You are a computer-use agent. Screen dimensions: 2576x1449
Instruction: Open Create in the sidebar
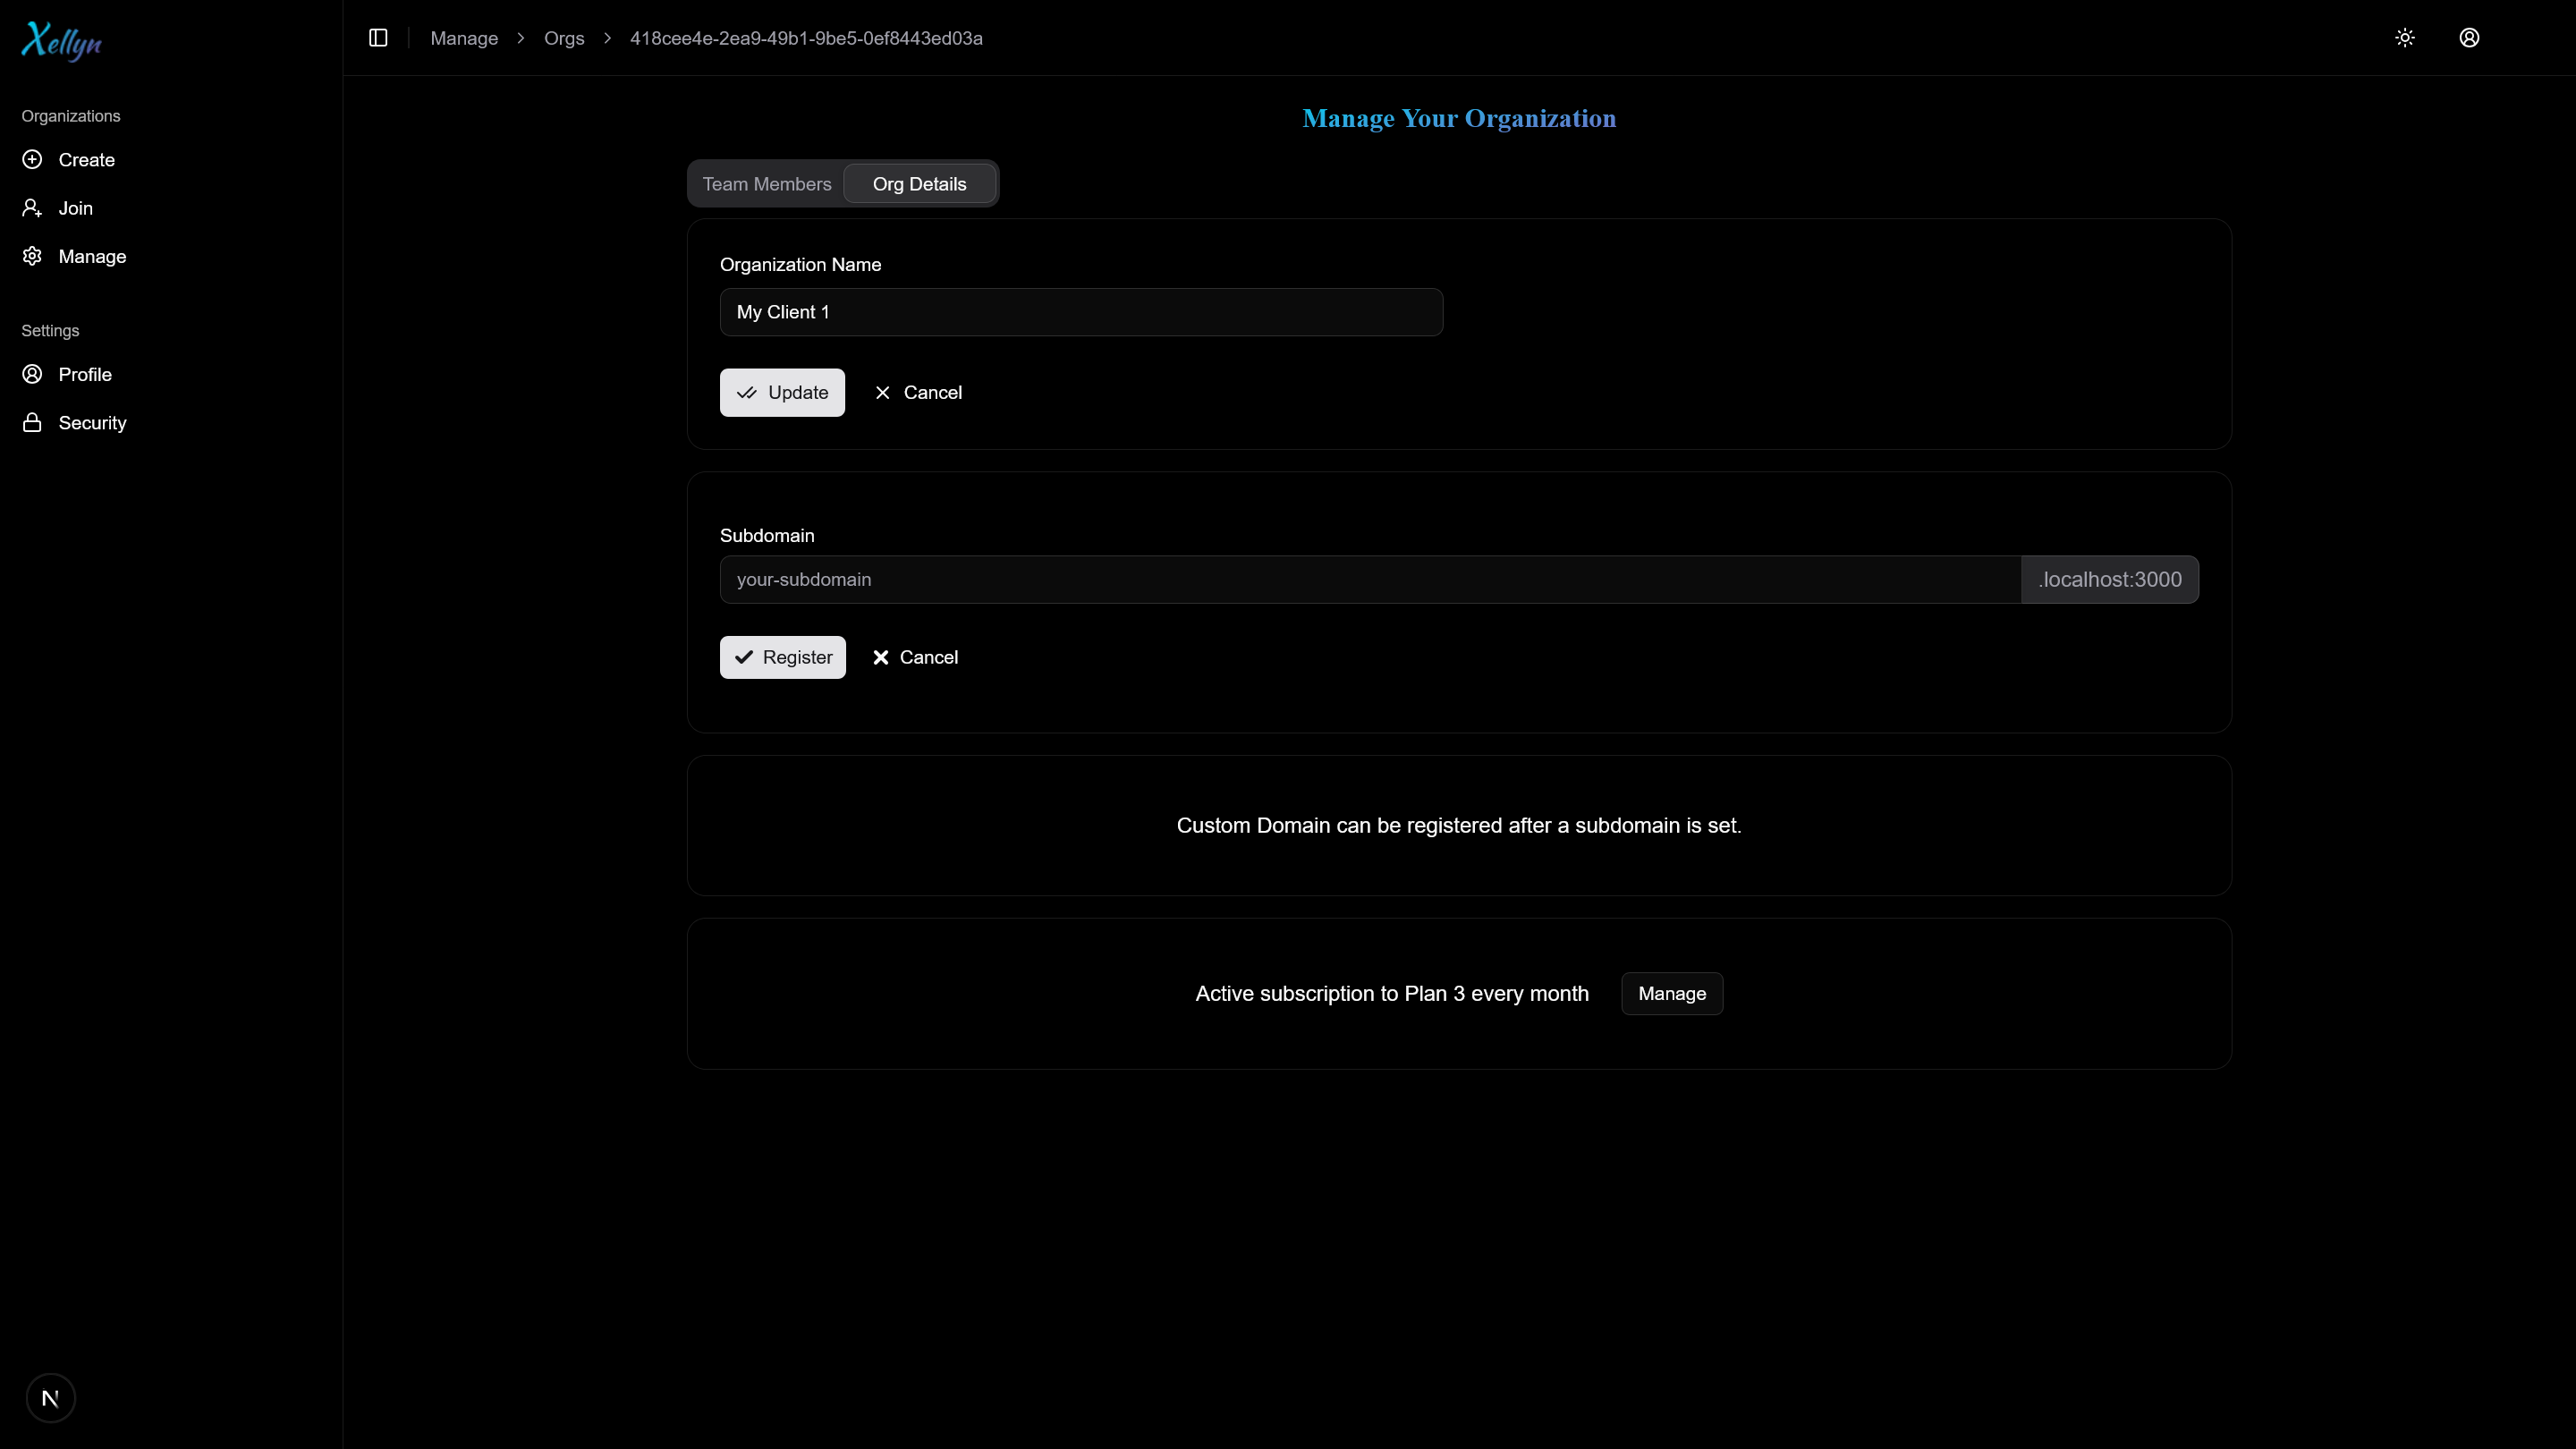click(x=171, y=160)
